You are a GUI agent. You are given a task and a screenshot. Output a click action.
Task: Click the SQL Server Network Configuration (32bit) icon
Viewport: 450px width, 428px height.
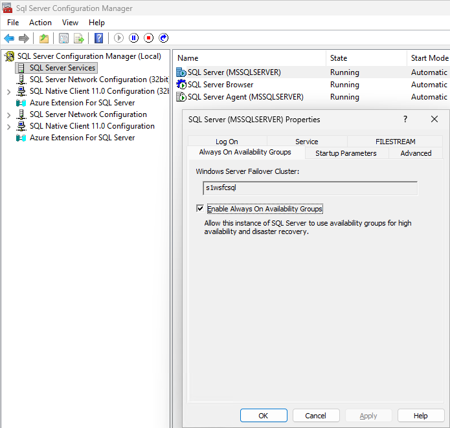coord(21,80)
